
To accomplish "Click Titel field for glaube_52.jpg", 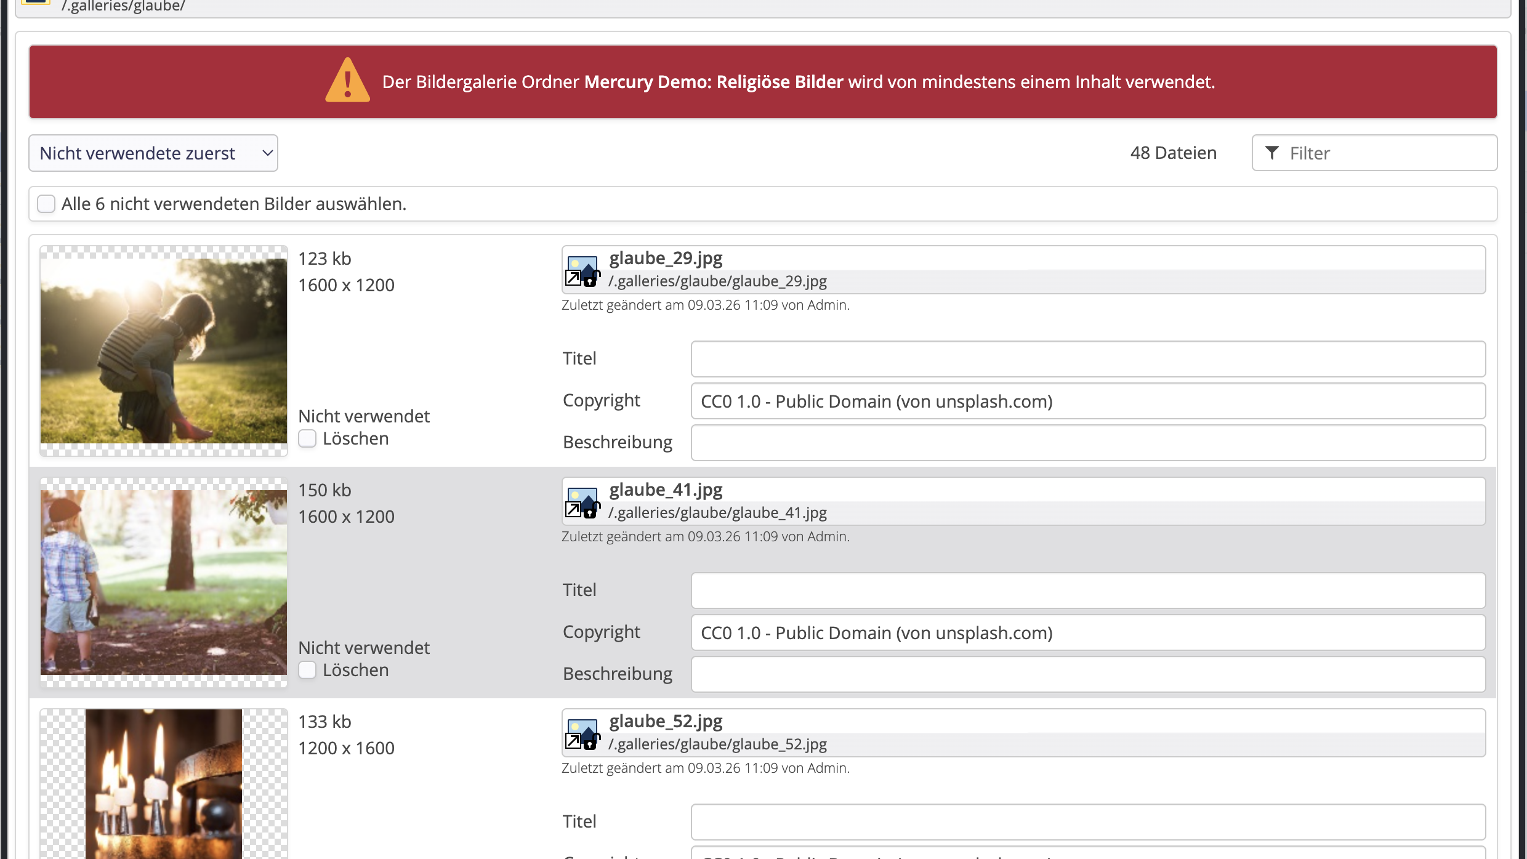I will 1087,821.
